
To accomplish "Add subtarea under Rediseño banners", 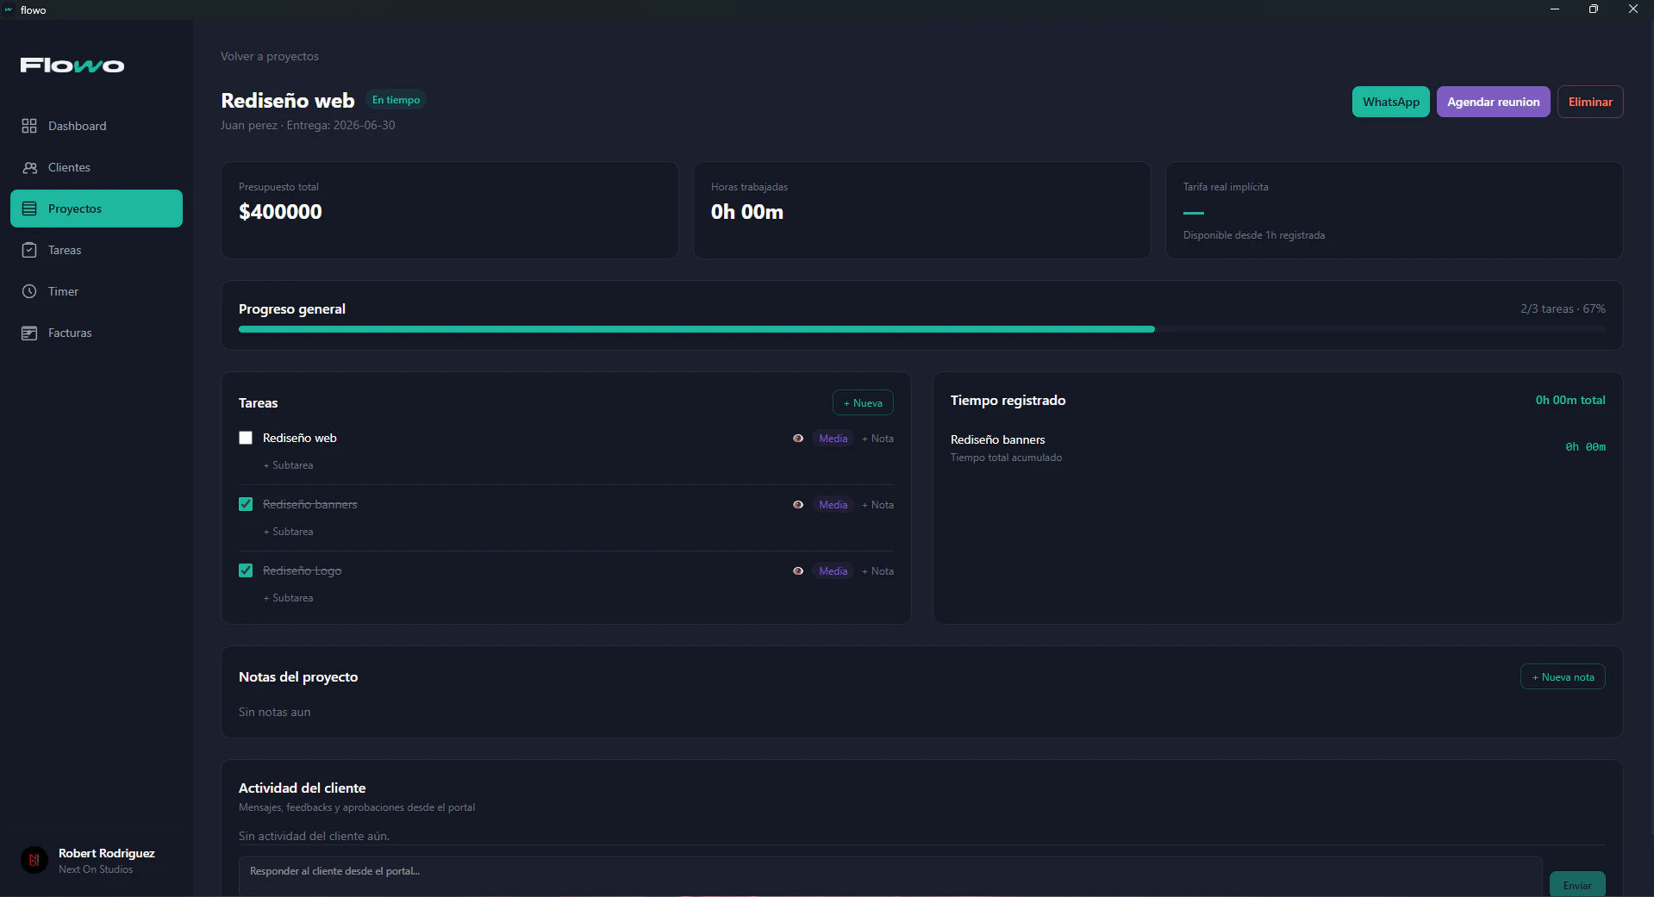I will (x=288, y=532).
